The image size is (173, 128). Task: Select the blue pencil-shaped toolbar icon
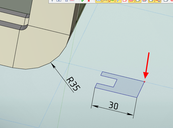(x=118, y=1)
